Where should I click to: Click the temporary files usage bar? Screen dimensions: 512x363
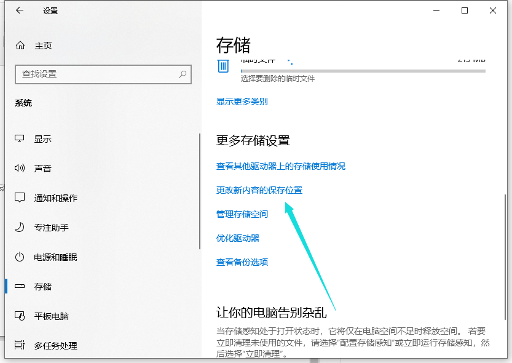(363, 71)
